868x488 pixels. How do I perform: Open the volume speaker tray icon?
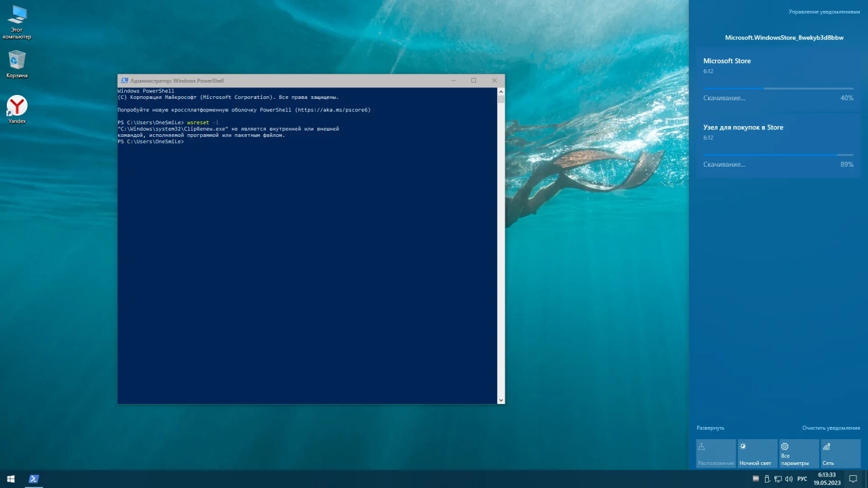789,479
